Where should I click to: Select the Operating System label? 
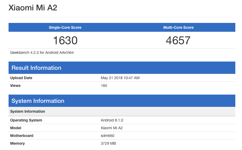point(26,120)
